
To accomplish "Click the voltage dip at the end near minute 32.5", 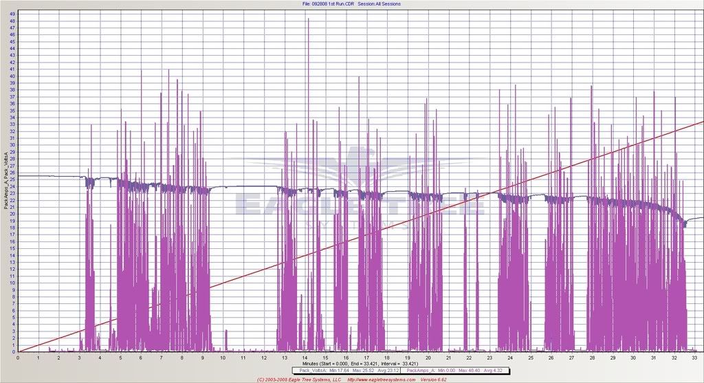I will tap(685, 224).
